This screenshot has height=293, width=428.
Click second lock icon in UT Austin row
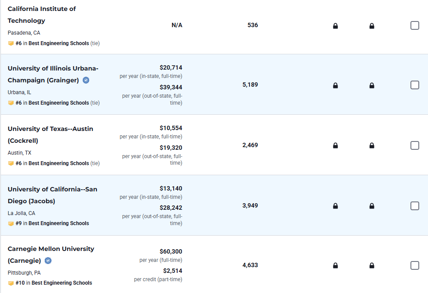click(372, 146)
